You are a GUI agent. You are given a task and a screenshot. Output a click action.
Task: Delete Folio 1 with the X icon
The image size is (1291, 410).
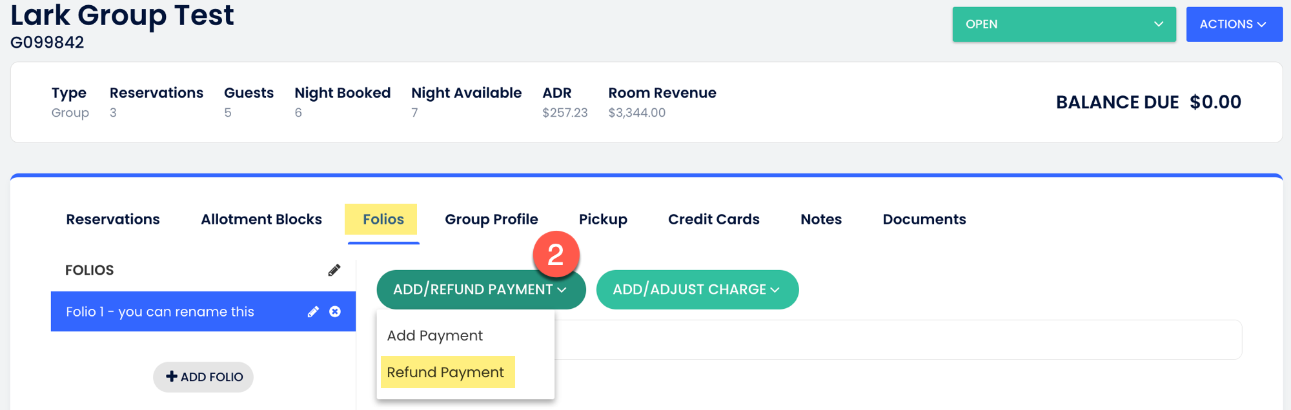coord(335,312)
